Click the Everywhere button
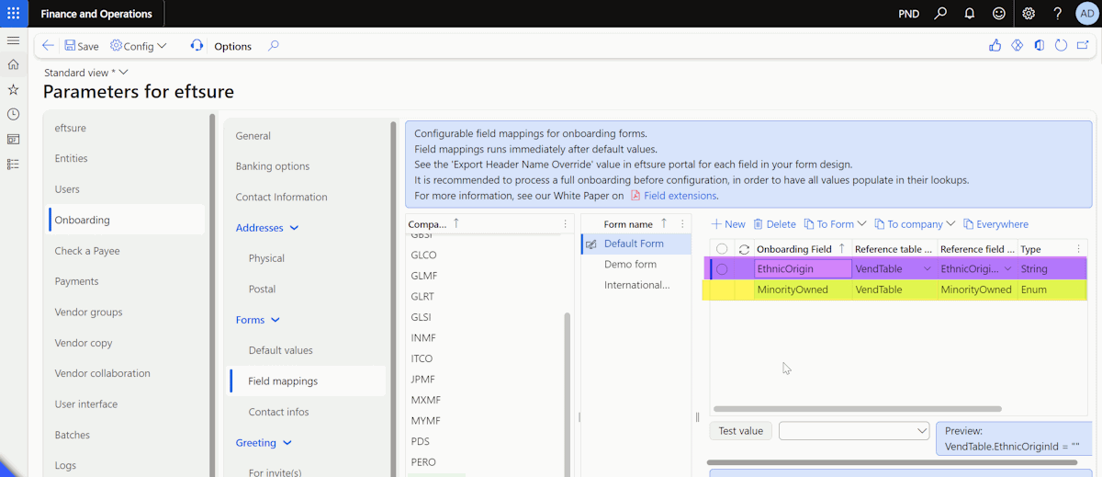 tap(995, 224)
